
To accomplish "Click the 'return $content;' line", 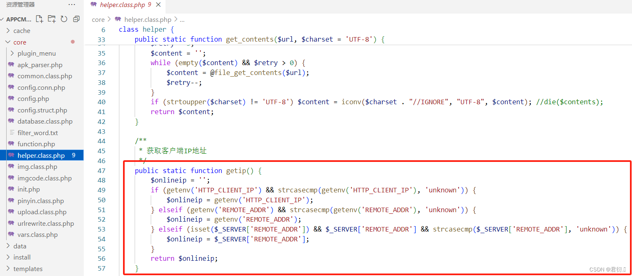I will 182,112.
